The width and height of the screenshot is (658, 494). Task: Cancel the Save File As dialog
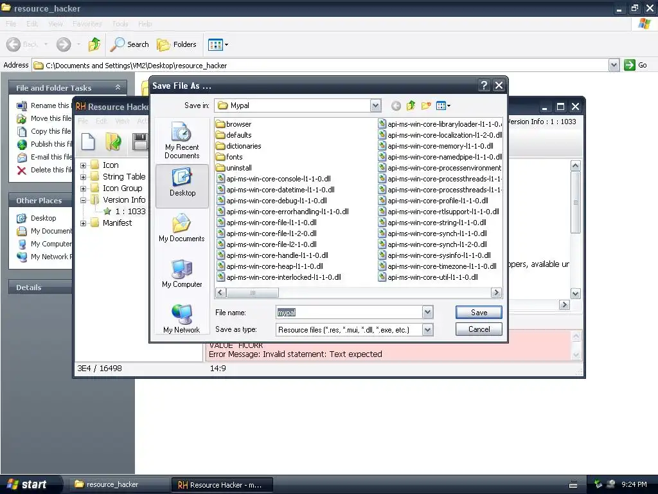pos(478,329)
